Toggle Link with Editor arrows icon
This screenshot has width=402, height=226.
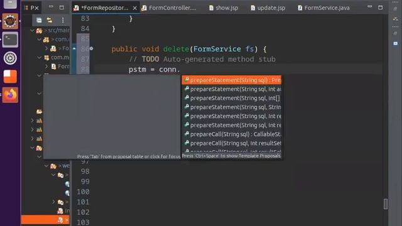[49, 20]
